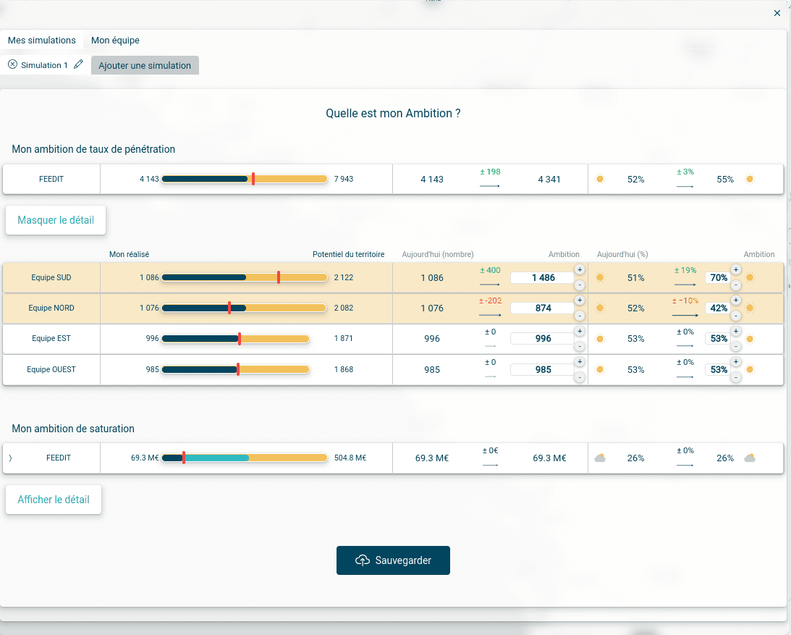The image size is (791, 635).
Task: Click sun icon beside Equipe SUD 51%
Action: [600, 277]
